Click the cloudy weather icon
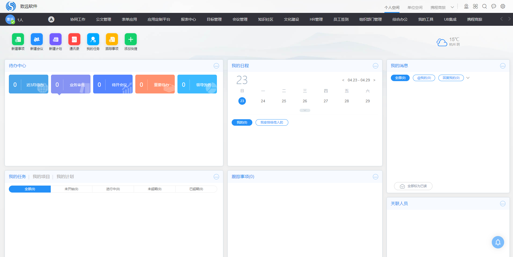Image resolution: width=513 pixels, height=257 pixels. tap(442, 42)
